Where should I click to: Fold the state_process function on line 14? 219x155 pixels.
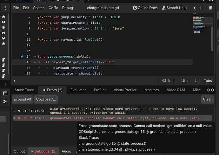coord(35,57)
